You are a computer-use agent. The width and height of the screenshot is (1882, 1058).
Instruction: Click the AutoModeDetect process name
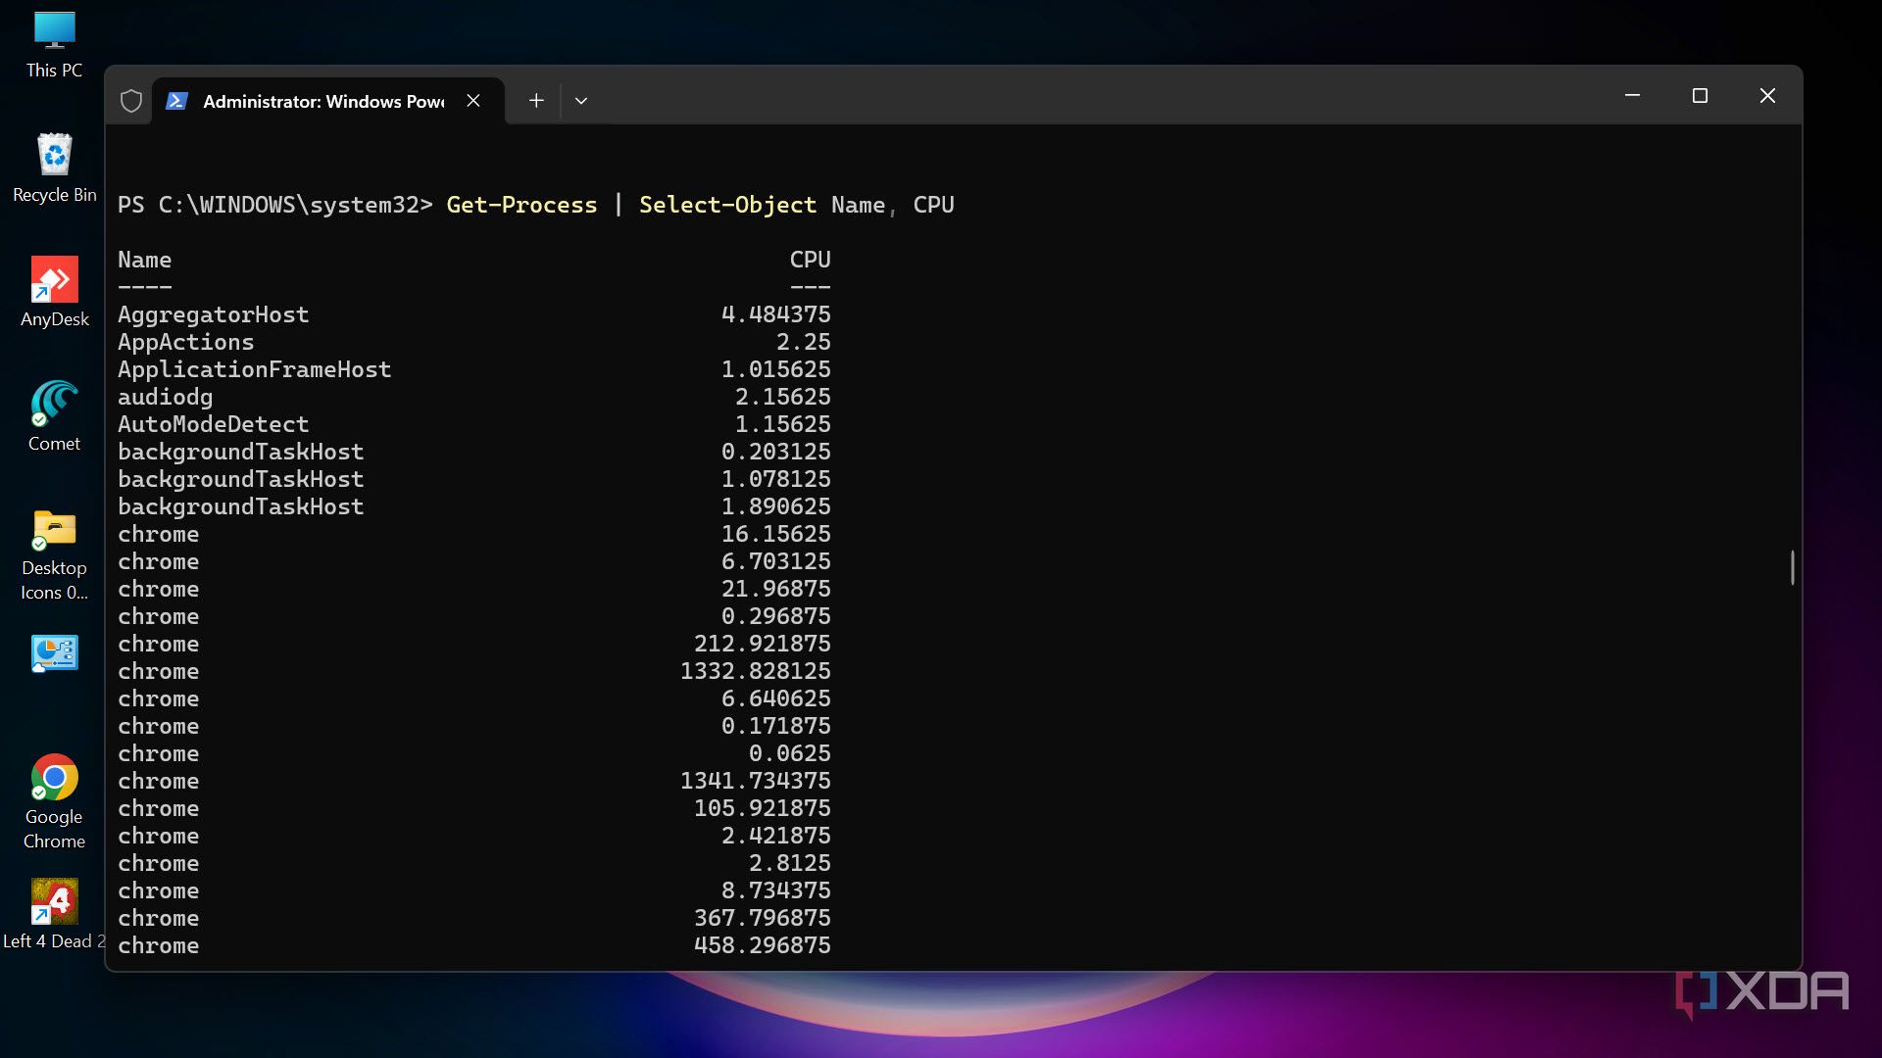pos(213,424)
